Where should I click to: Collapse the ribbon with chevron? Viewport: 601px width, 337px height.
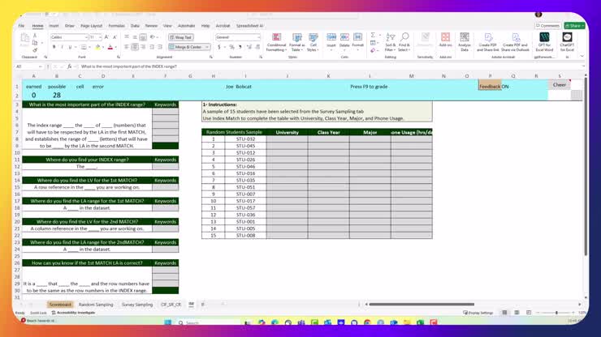click(582, 57)
